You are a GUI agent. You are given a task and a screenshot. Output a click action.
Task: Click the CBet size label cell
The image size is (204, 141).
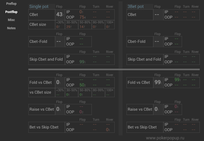coord(42,25)
